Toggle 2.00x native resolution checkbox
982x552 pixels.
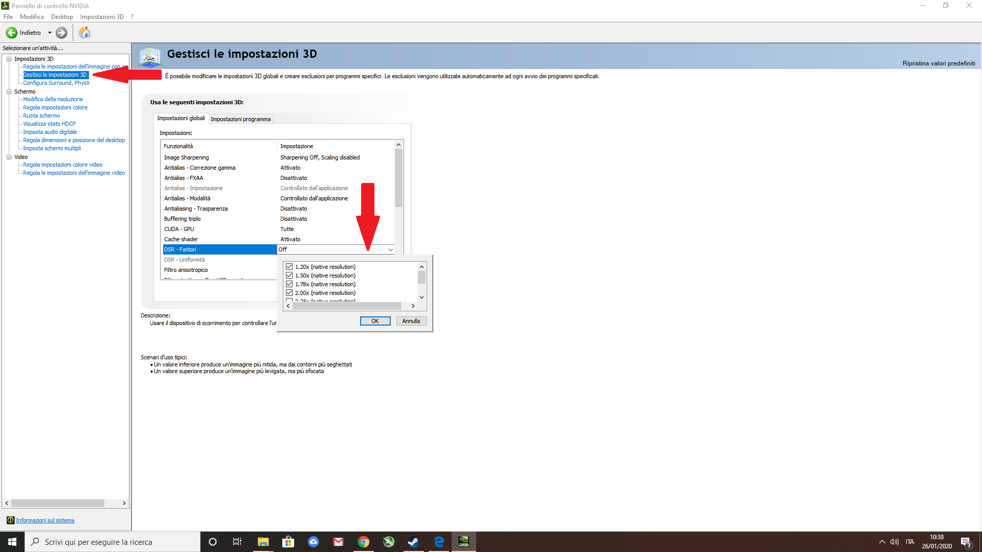click(289, 293)
